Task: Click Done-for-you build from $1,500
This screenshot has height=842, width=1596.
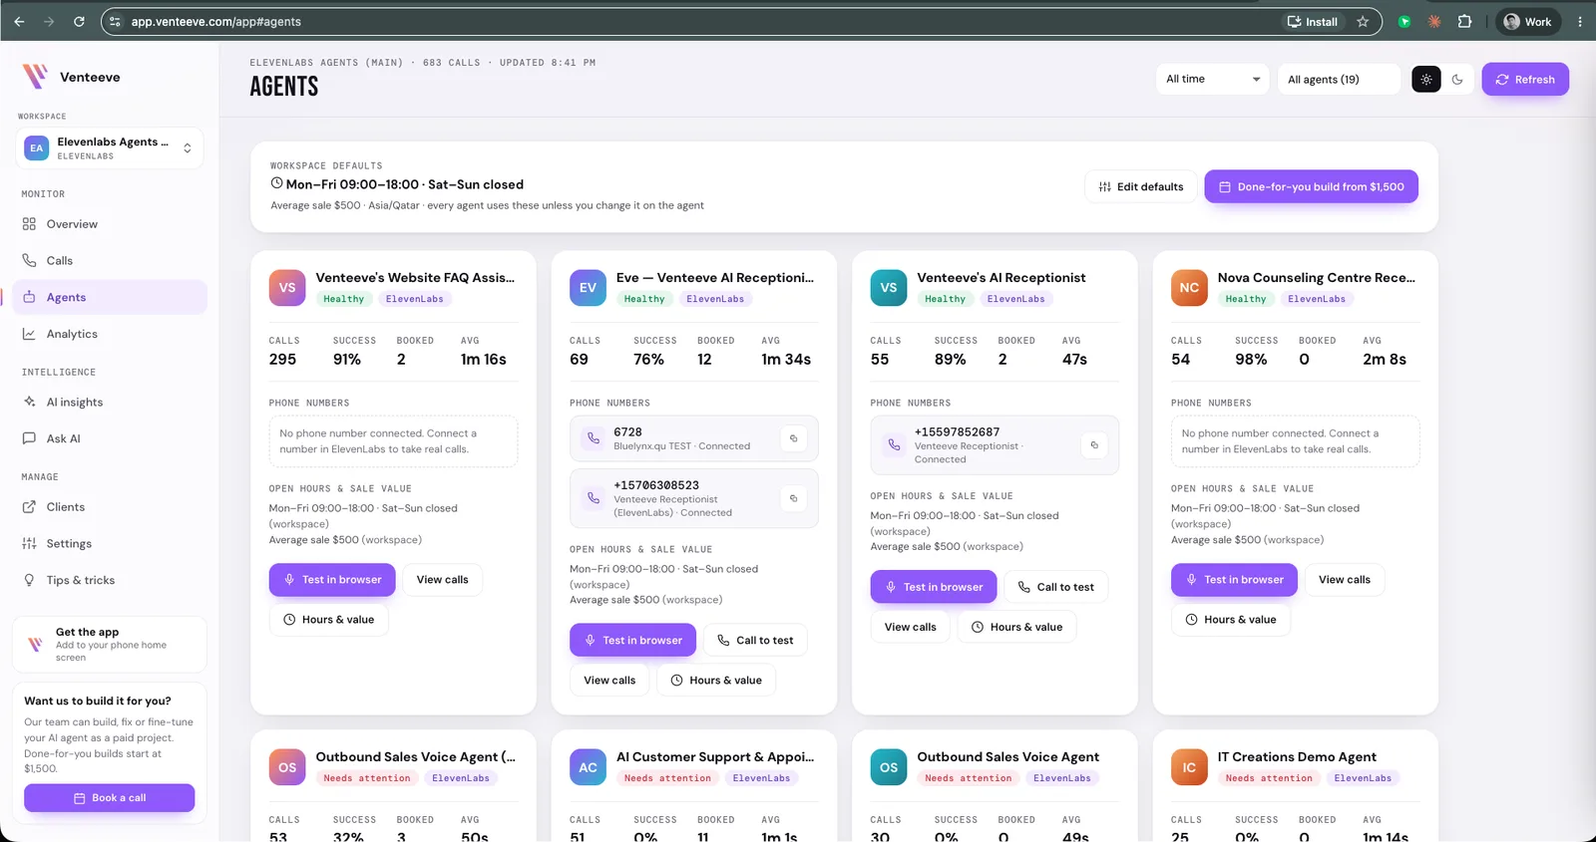Action: pos(1311,186)
